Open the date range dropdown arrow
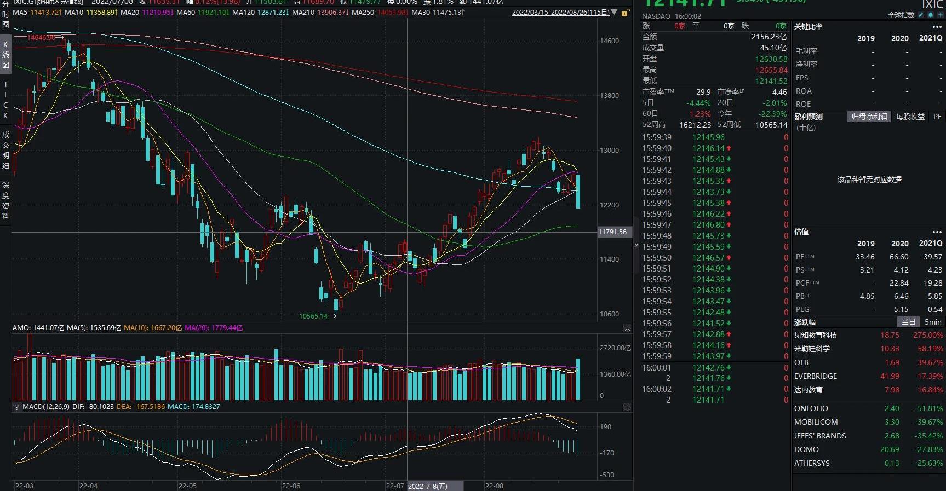This screenshot has height=491, width=946. click(x=614, y=12)
